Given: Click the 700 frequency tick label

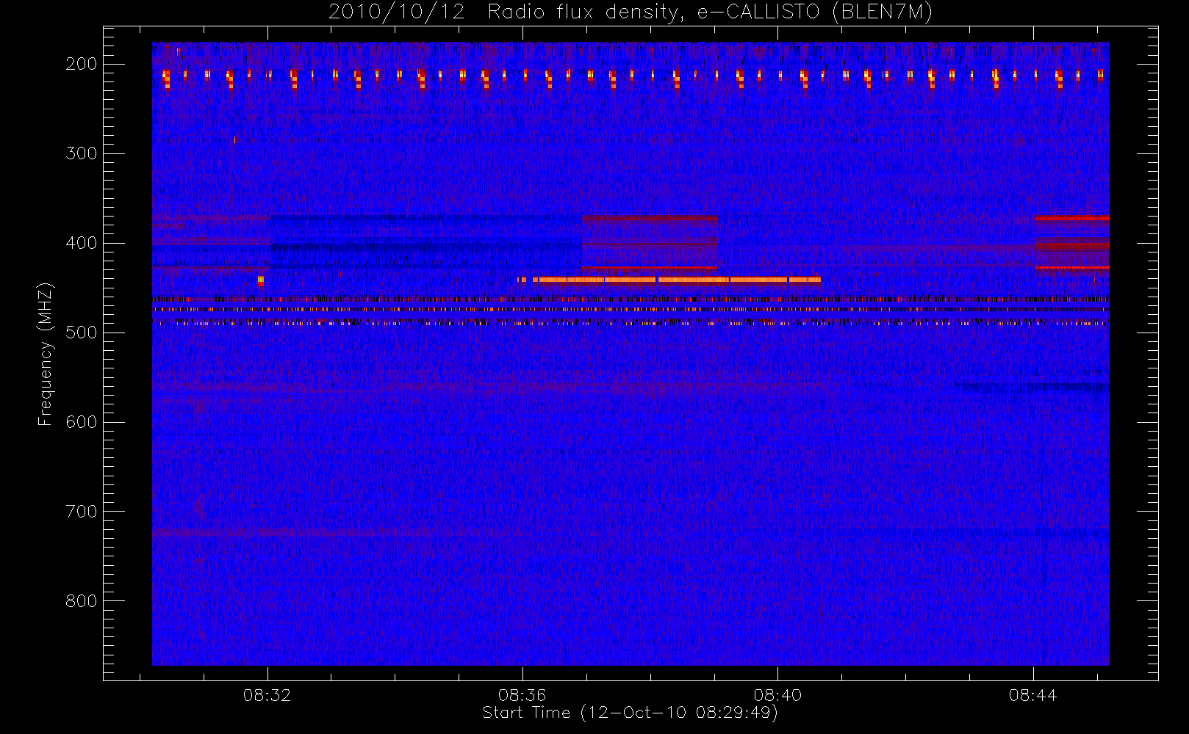Looking at the screenshot, I should point(82,512).
